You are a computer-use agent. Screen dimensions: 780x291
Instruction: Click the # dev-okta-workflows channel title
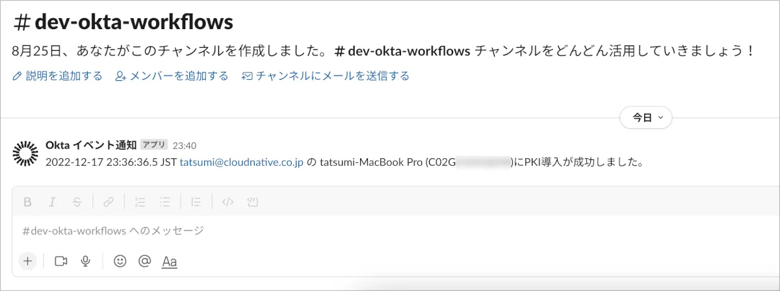123,23
